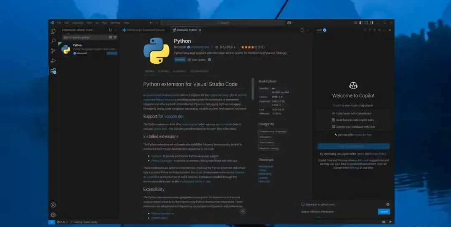The image size is (451, 227).
Task: Open the View menu
Action: pyautogui.click(x=89, y=22)
